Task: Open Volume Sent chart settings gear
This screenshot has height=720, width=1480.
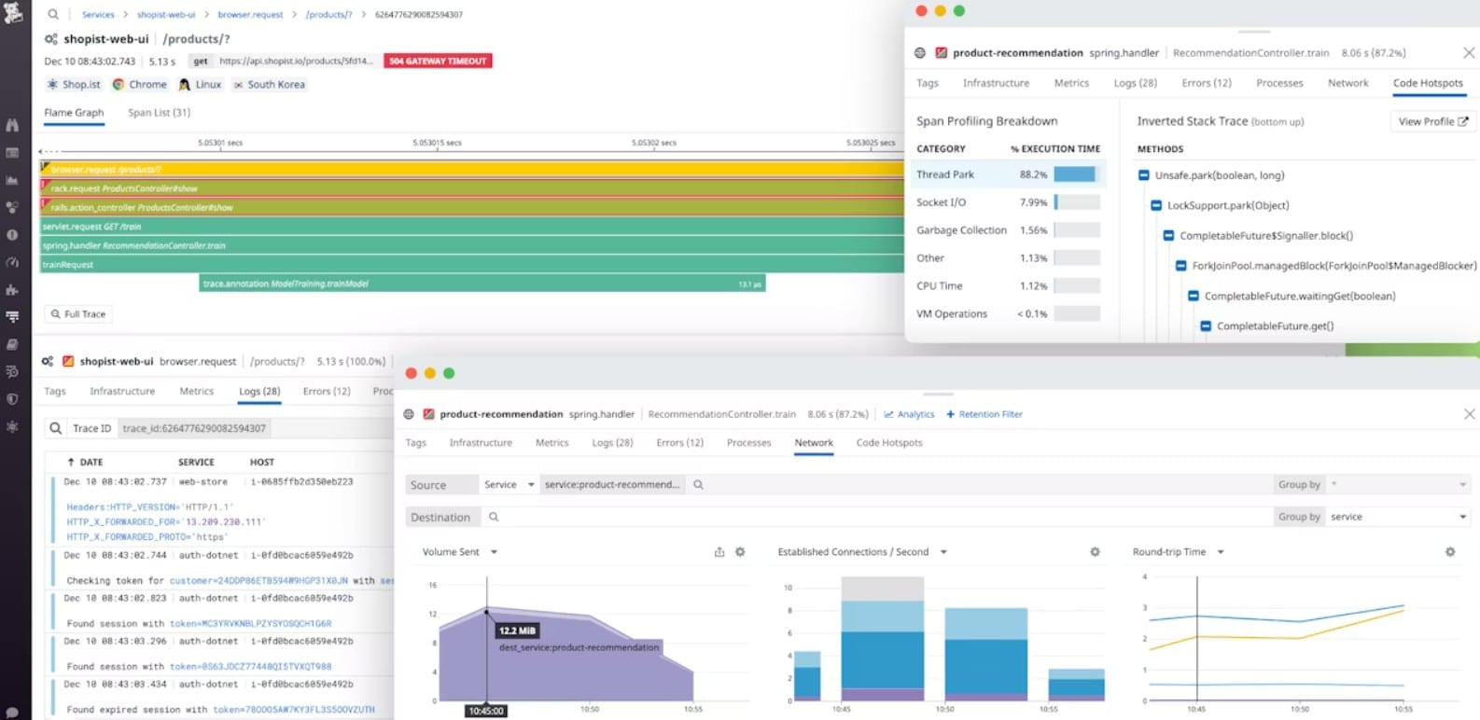Action: [x=740, y=552]
